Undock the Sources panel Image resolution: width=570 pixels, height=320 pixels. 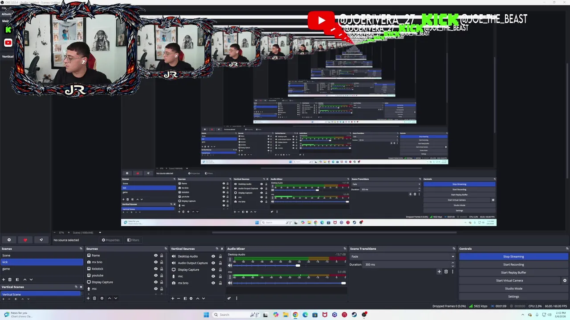tap(166, 249)
